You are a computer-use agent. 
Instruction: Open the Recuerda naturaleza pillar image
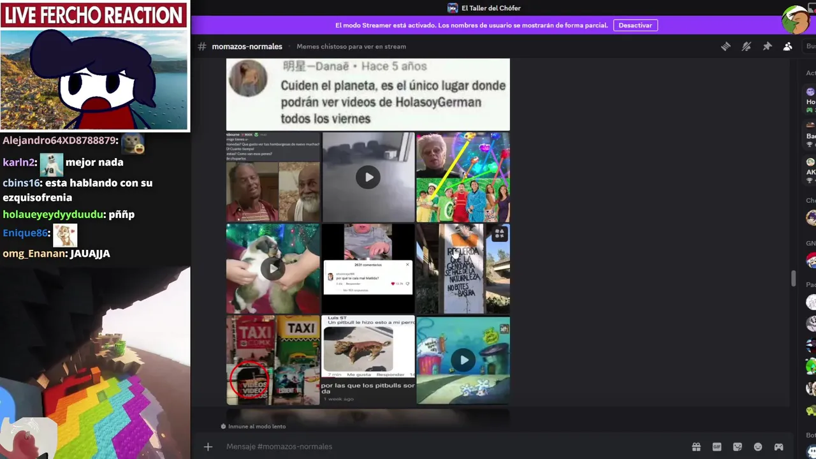click(463, 268)
